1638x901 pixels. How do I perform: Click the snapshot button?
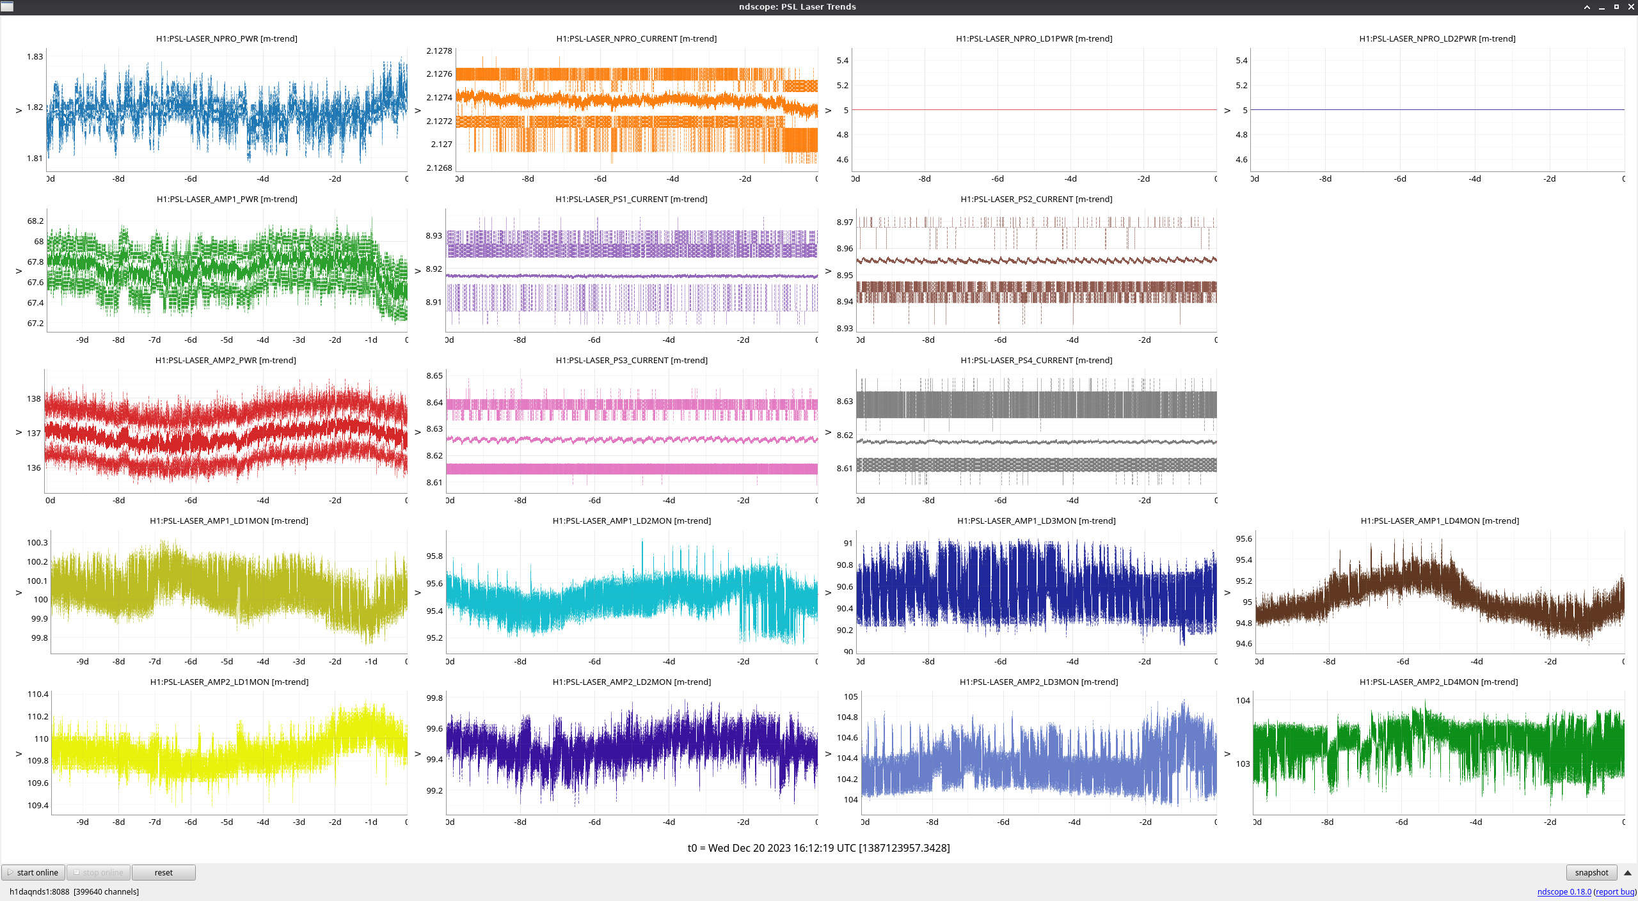coord(1591,872)
